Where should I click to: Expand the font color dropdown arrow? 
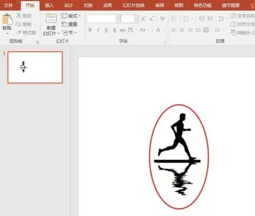tap(164, 30)
